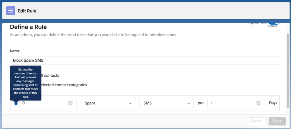Click the stepper arrows on the sends count field
The height and width of the screenshot is (129, 291).
coord(70,103)
